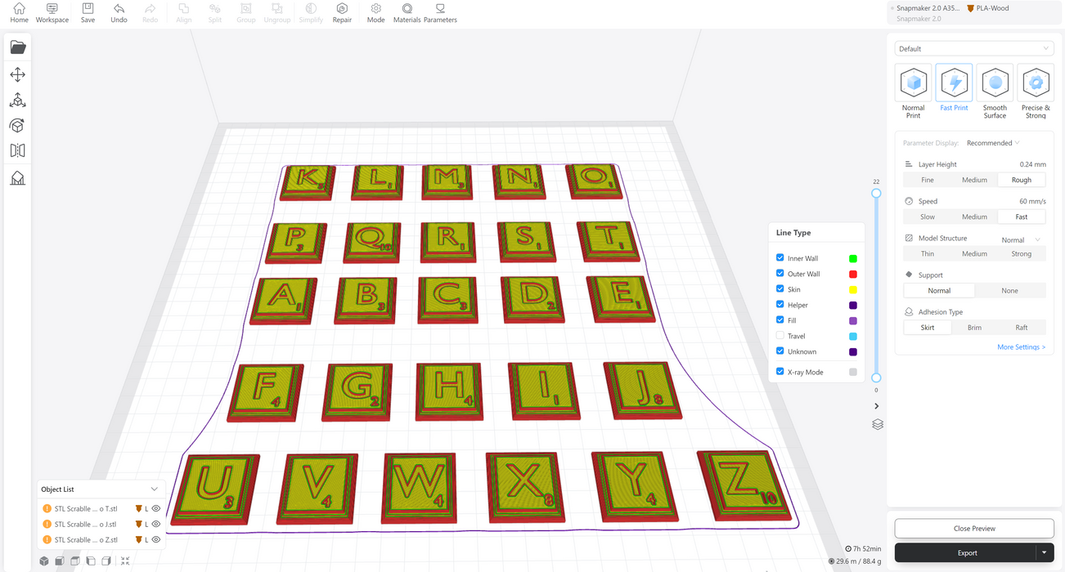This screenshot has width=1065, height=572.
Task: Click the Repair icon in top toolbar
Action: tap(342, 13)
